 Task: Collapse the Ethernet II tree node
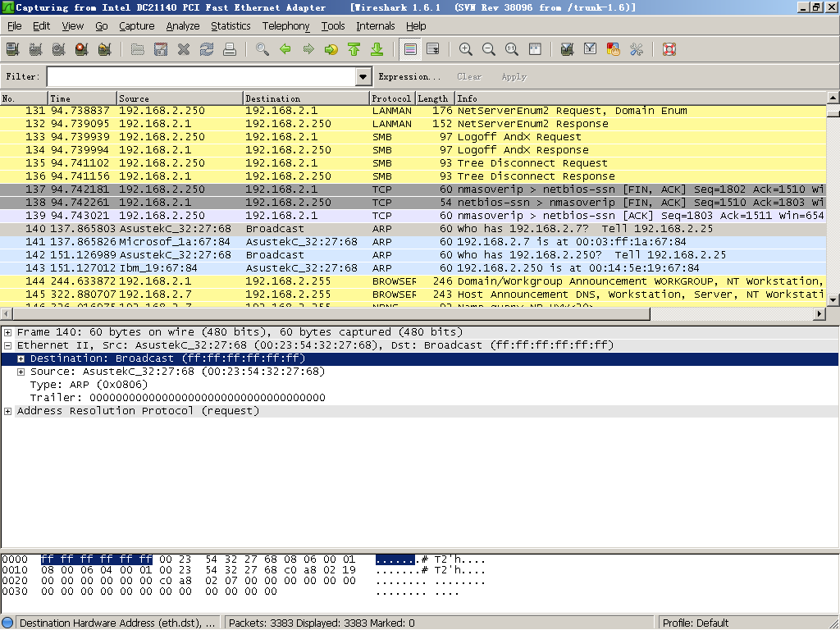[x=8, y=345]
